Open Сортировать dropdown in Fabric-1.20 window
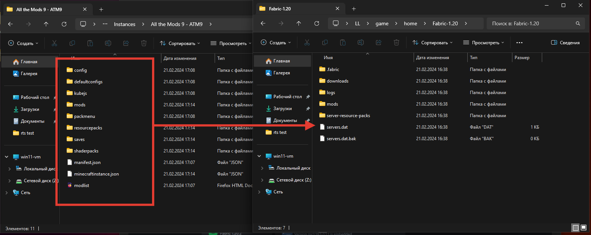Image resolution: width=591 pixels, height=235 pixels. tap(433, 43)
